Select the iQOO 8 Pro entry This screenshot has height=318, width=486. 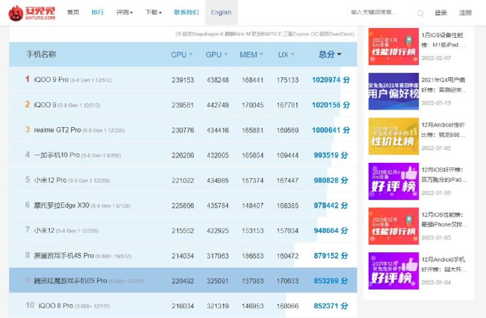click(74, 306)
